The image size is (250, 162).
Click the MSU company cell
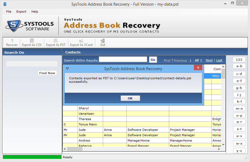click(x=216, y=76)
